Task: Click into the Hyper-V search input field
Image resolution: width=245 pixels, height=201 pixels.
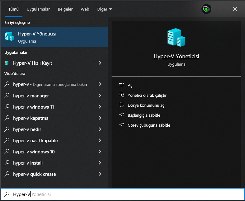Action: click(122, 194)
